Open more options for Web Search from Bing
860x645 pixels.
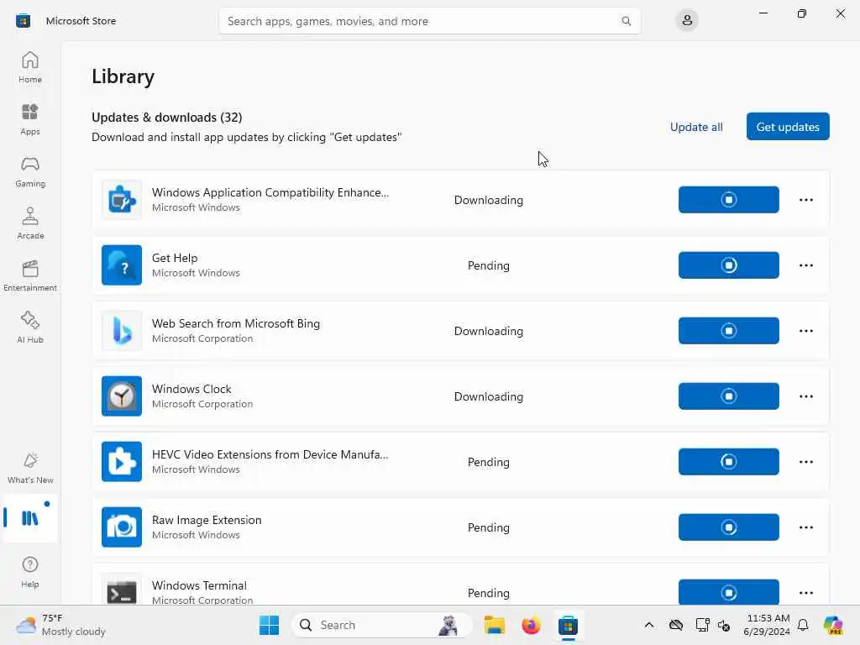click(805, 331)
